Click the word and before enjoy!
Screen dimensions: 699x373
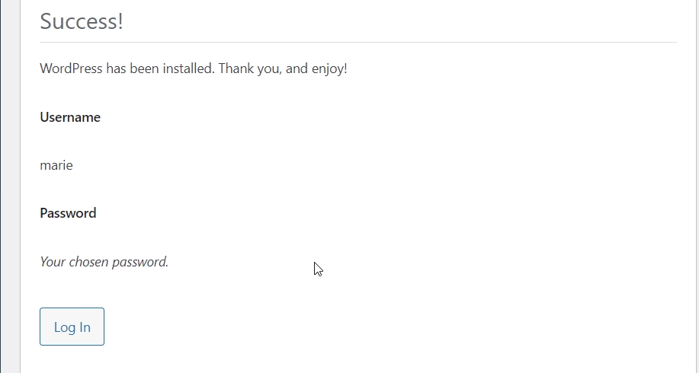tap(297, 69)
